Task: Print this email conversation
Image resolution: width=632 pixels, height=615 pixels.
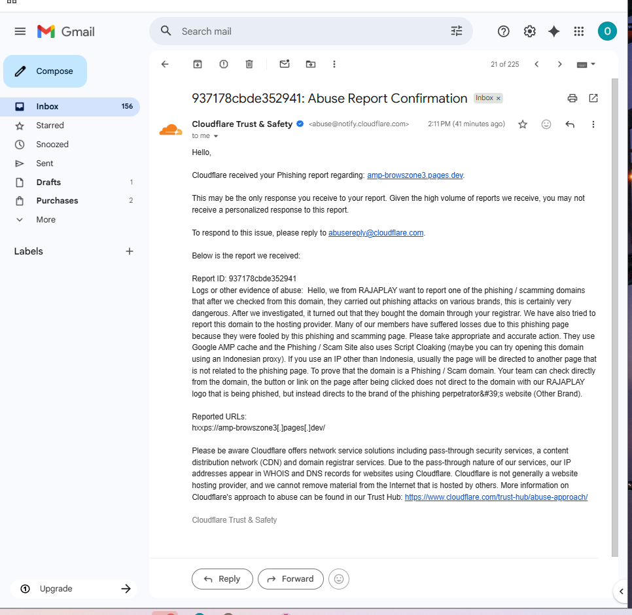Action: [572, 98]
